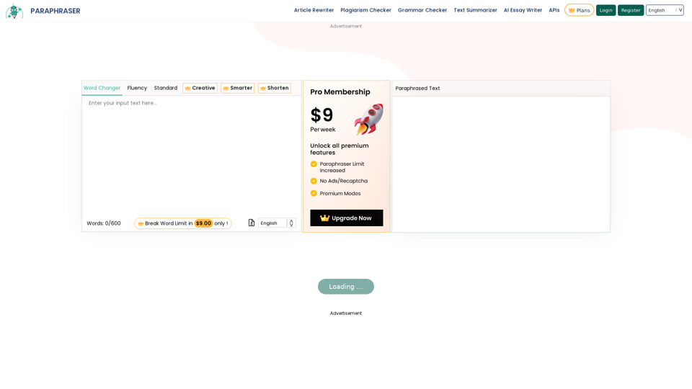The width and height of the screenshot is (692, 389).
Task: Click the 'No Ads/Recaptcha' feature text
Action: [343, 181]
